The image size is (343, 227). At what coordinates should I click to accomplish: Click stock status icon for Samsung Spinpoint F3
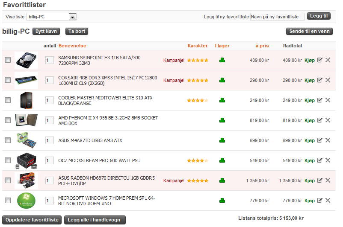[222, 60]
